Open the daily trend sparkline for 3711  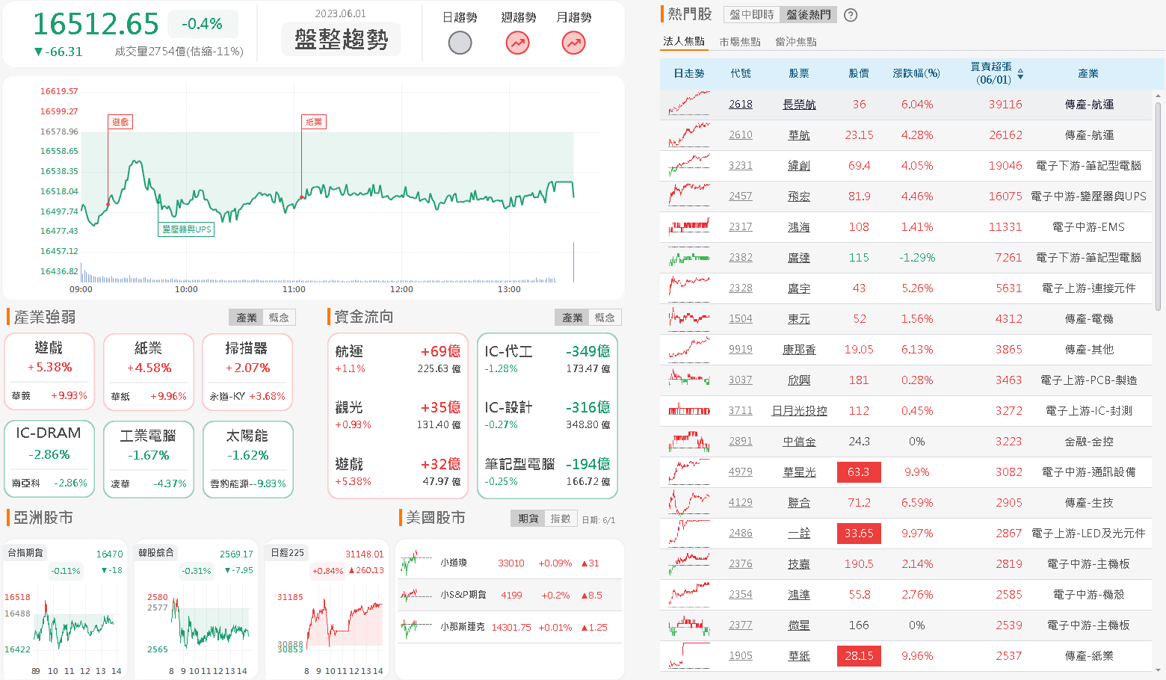[689, 410]
